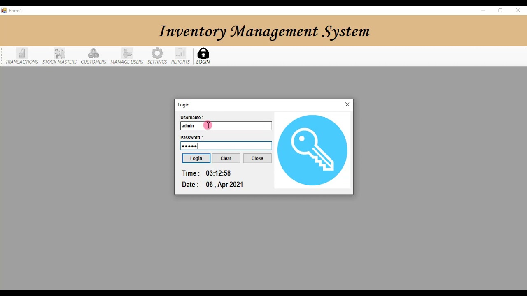The height and width of the screenshot is (296, 527).
Task: Click the Time value 03:12:58
Action: pos(219,173)
